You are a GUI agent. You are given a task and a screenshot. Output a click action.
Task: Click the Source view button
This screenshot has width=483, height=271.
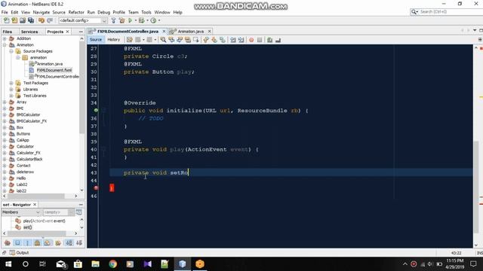96,40
